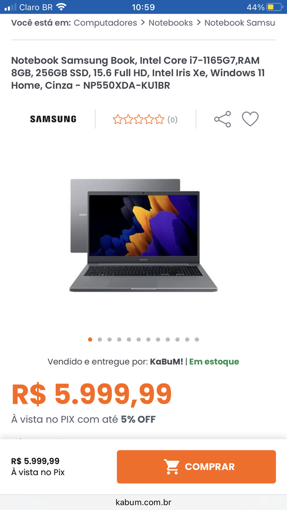Select the sixth image carousel dot
The width and height of the screenshot is (287, 510).
138,340
